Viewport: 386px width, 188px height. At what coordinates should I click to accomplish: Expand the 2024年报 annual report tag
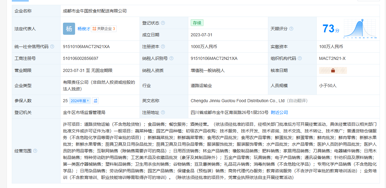pyautogui.click(x=80, y=101)
